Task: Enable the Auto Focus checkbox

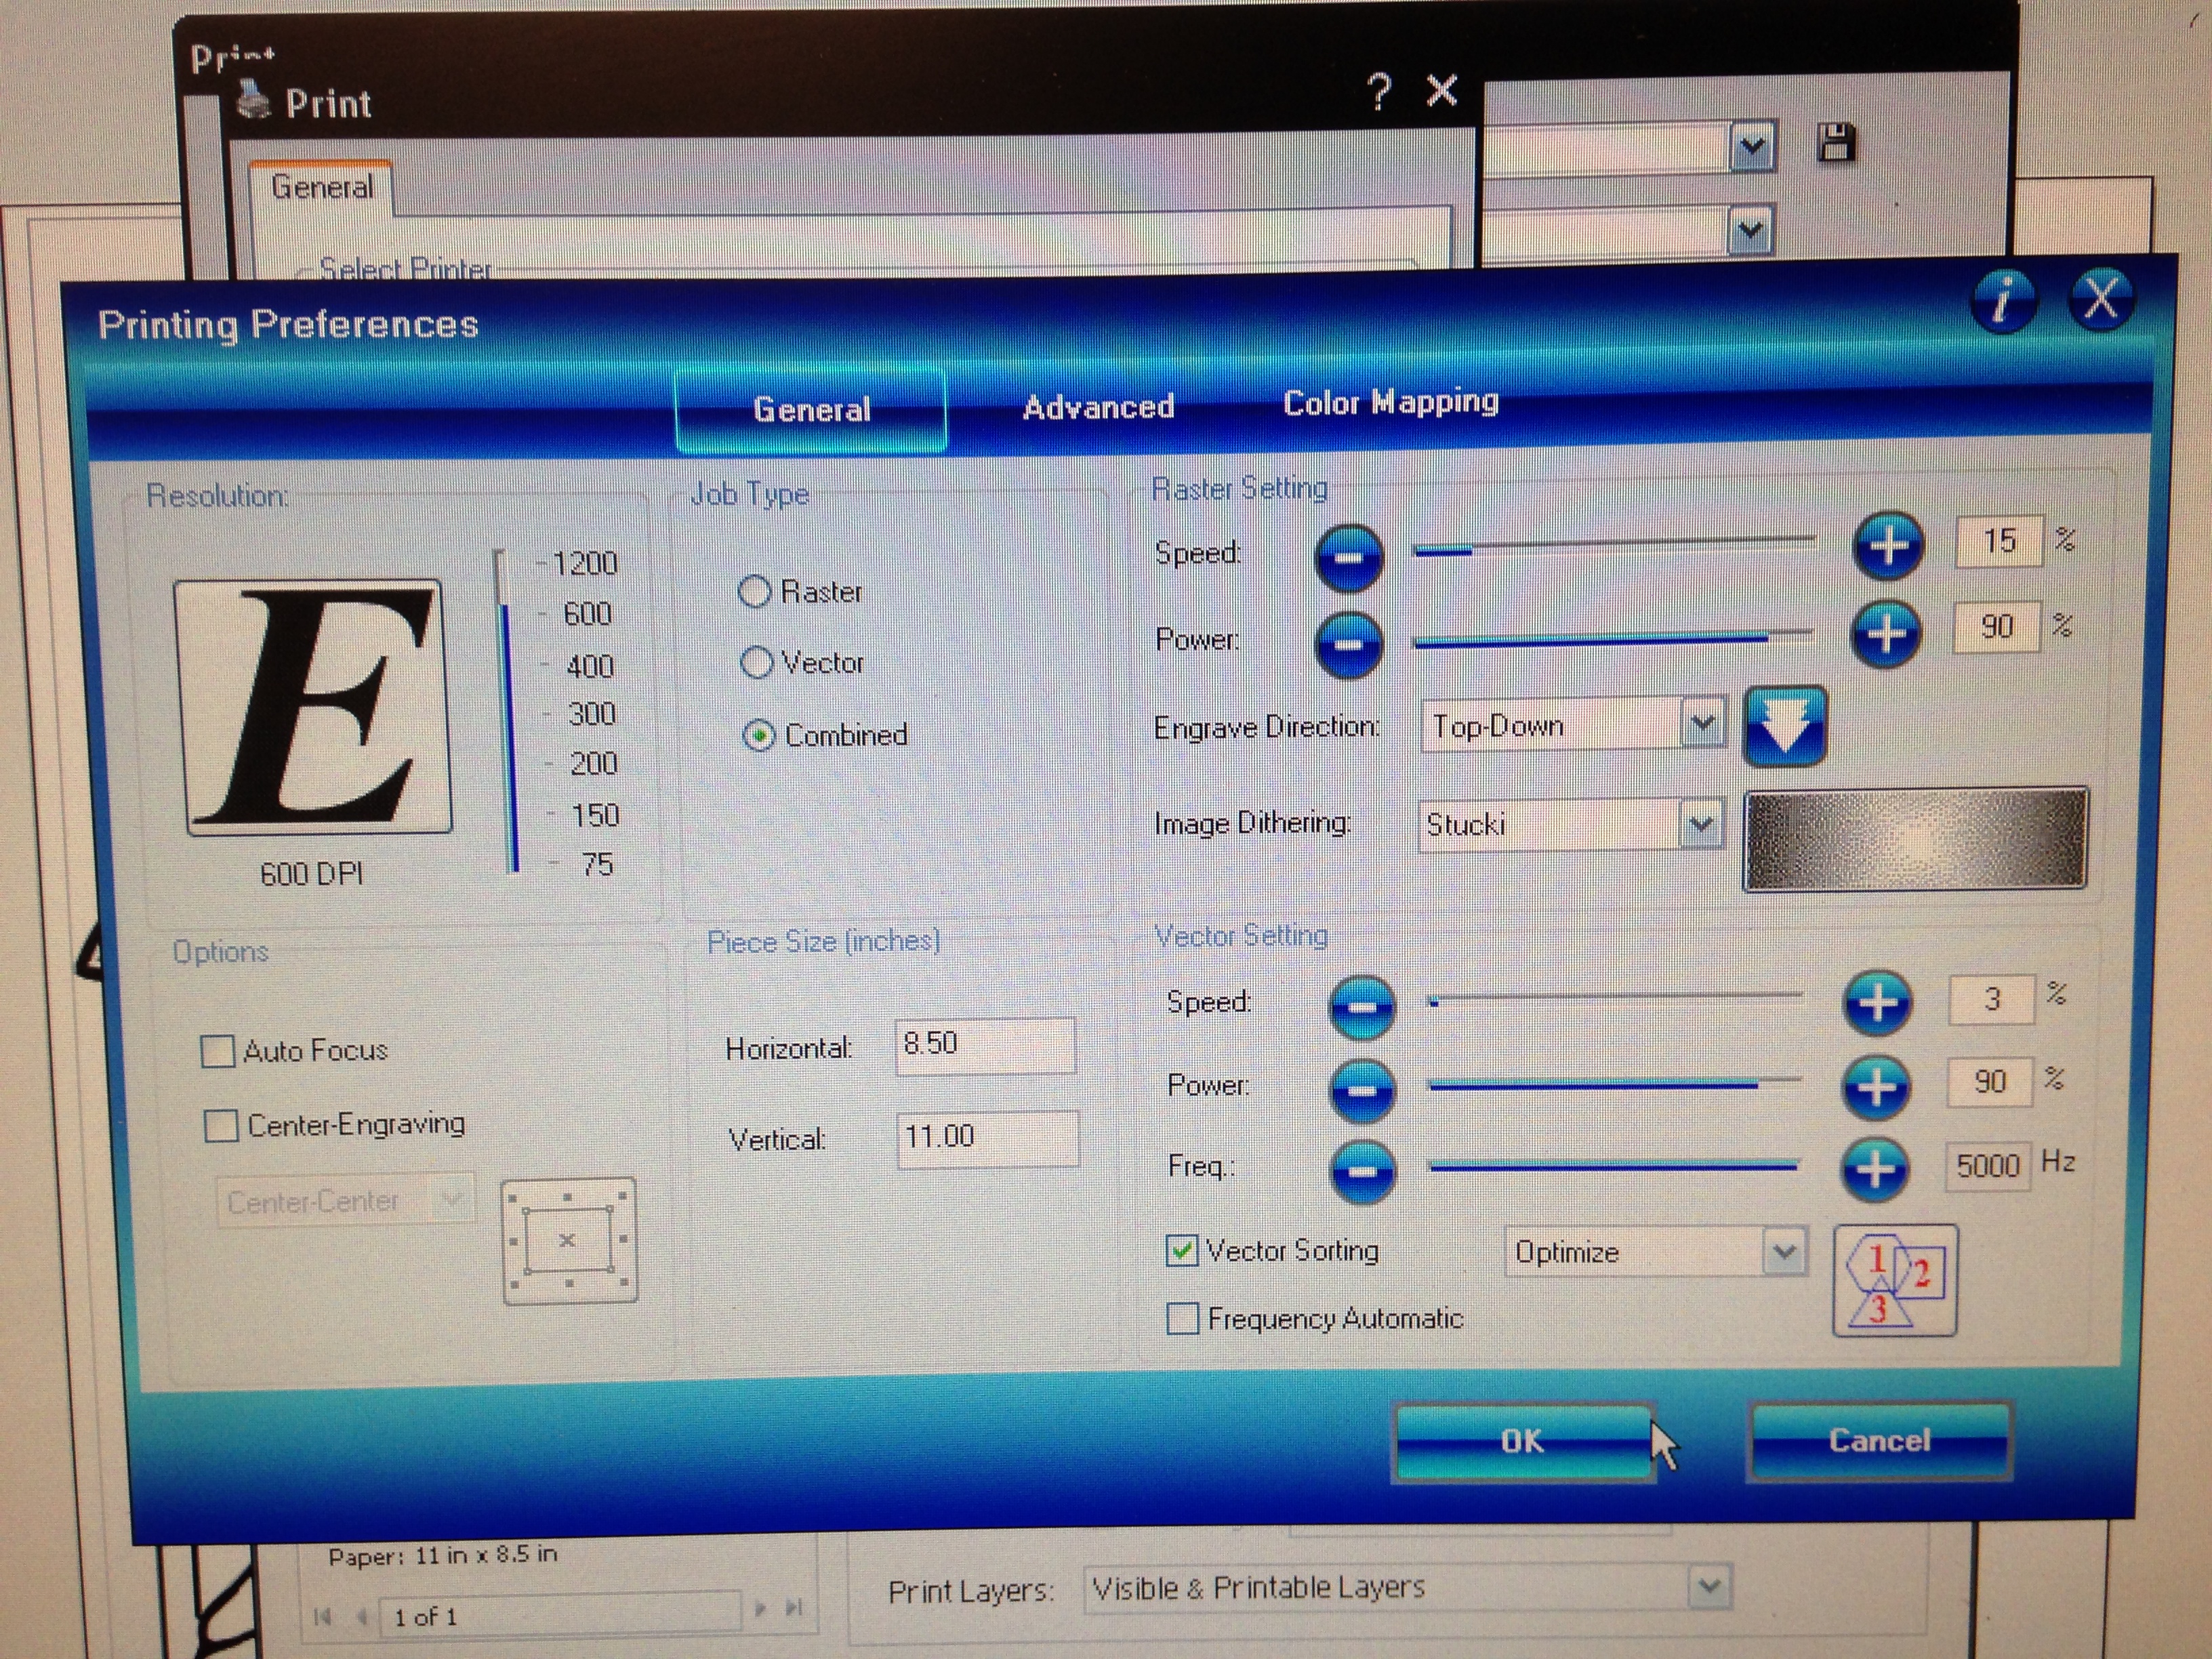Action: 218,1052
